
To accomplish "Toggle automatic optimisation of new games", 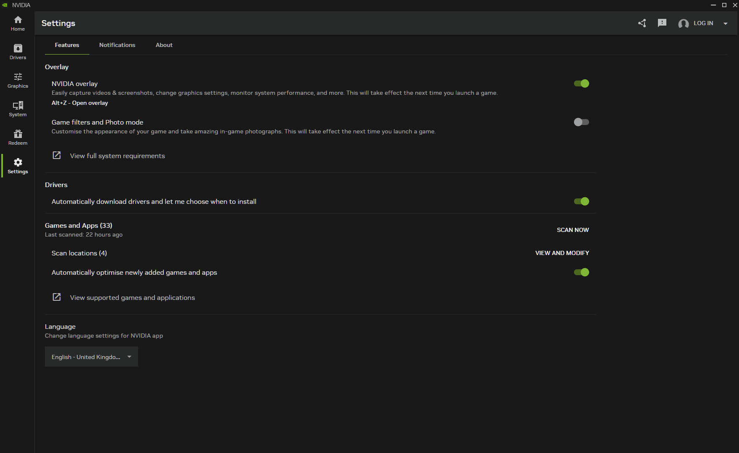I will tap(582, 272).
